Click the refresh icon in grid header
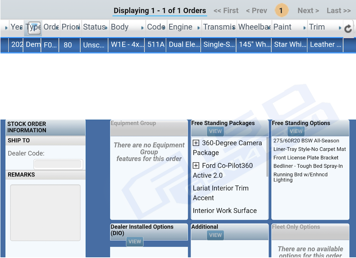Image resolution: width=356 pixels, height=258 pixels. point(348,28)
